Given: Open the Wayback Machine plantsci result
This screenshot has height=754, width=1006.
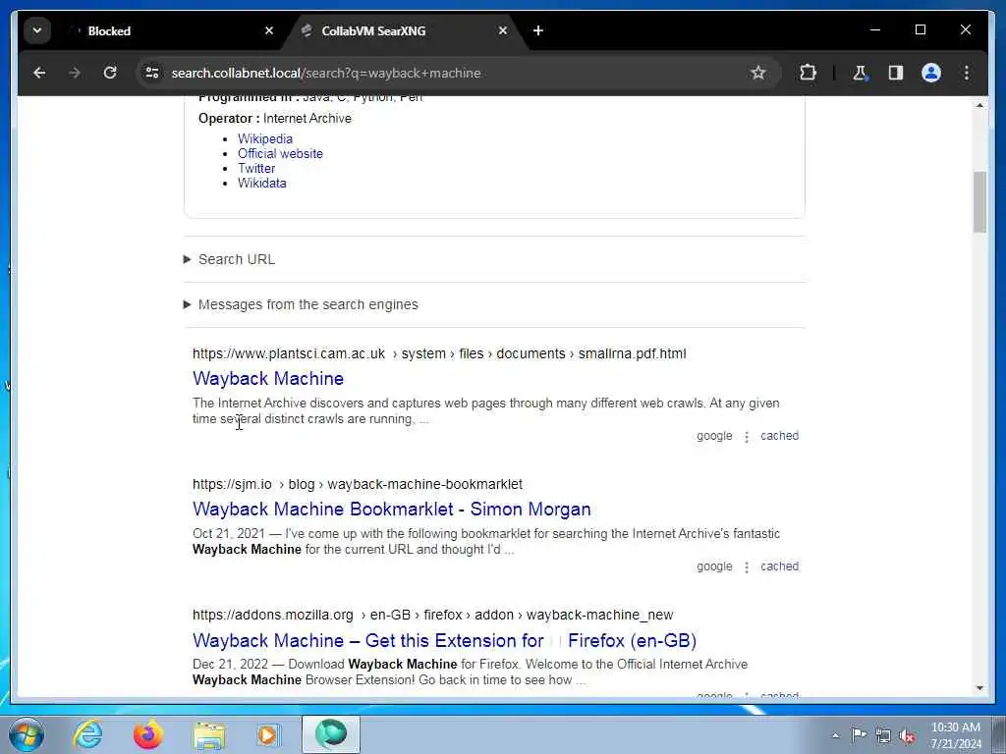Looking at the screenshot, I should click(268, 379).
